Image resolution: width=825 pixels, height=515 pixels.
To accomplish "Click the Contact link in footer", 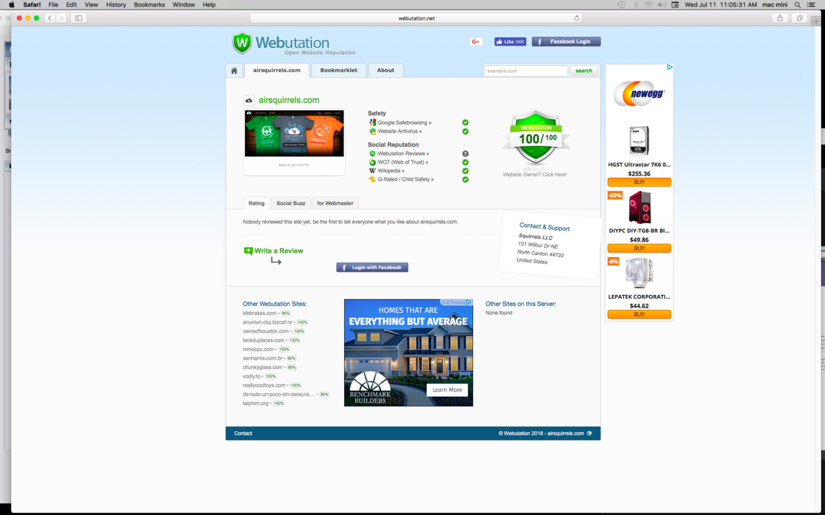I will [x=243, y=433].
